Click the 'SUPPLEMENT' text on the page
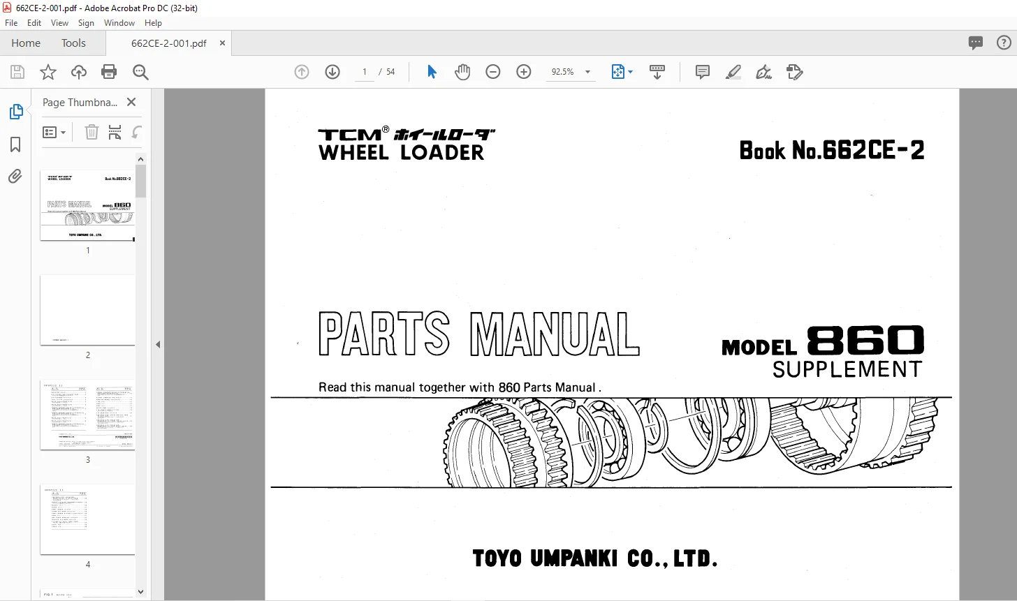This screenshot has width=1017, height=601. tap(847, 369)
